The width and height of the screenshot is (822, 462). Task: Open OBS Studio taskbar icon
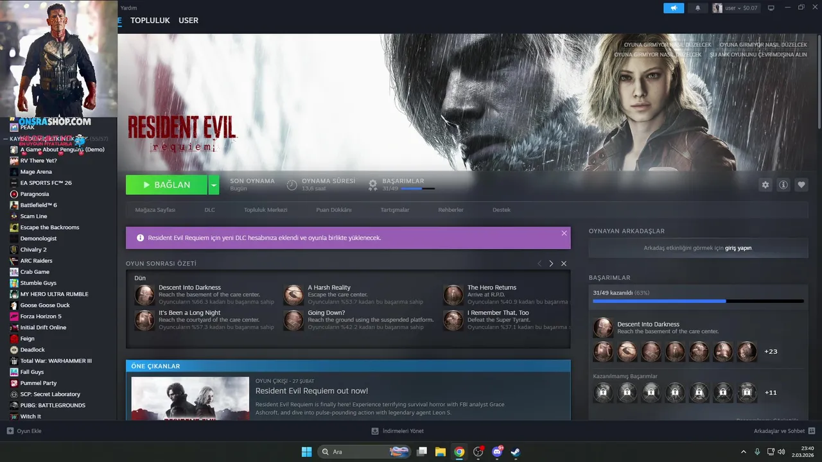478,452
